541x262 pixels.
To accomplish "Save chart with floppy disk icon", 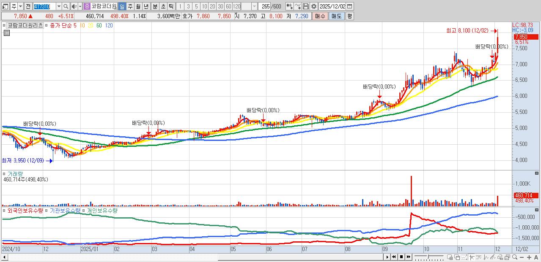I will (x=306, y=6).
